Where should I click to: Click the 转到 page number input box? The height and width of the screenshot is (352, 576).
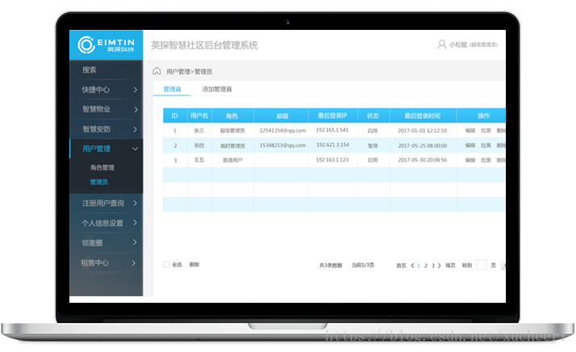[482, 265]
